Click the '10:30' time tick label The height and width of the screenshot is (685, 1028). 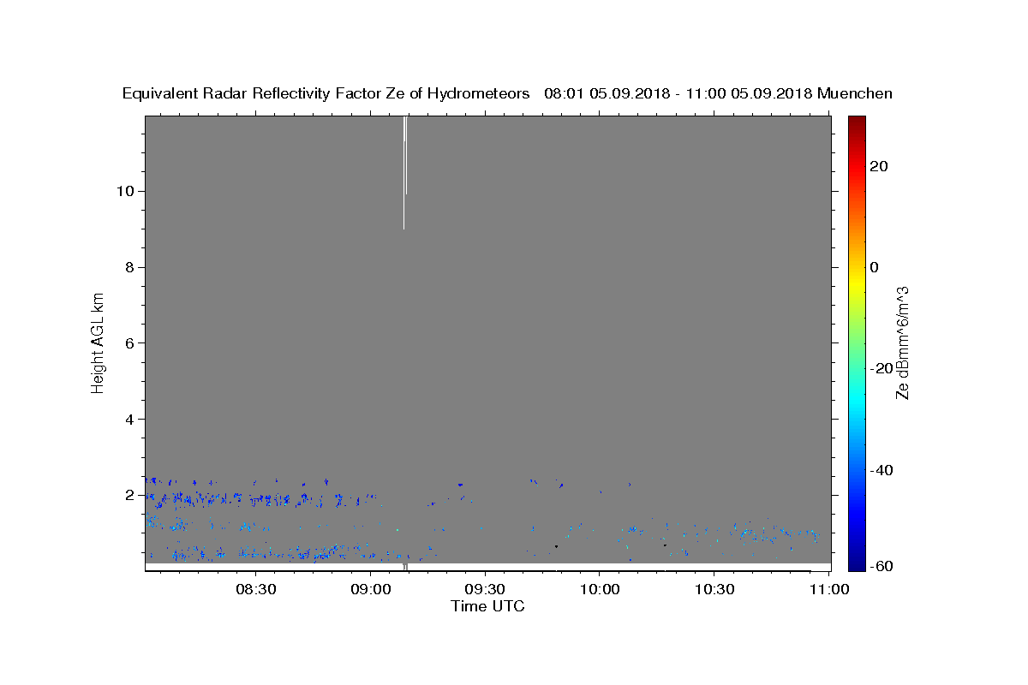pos(714,589)
